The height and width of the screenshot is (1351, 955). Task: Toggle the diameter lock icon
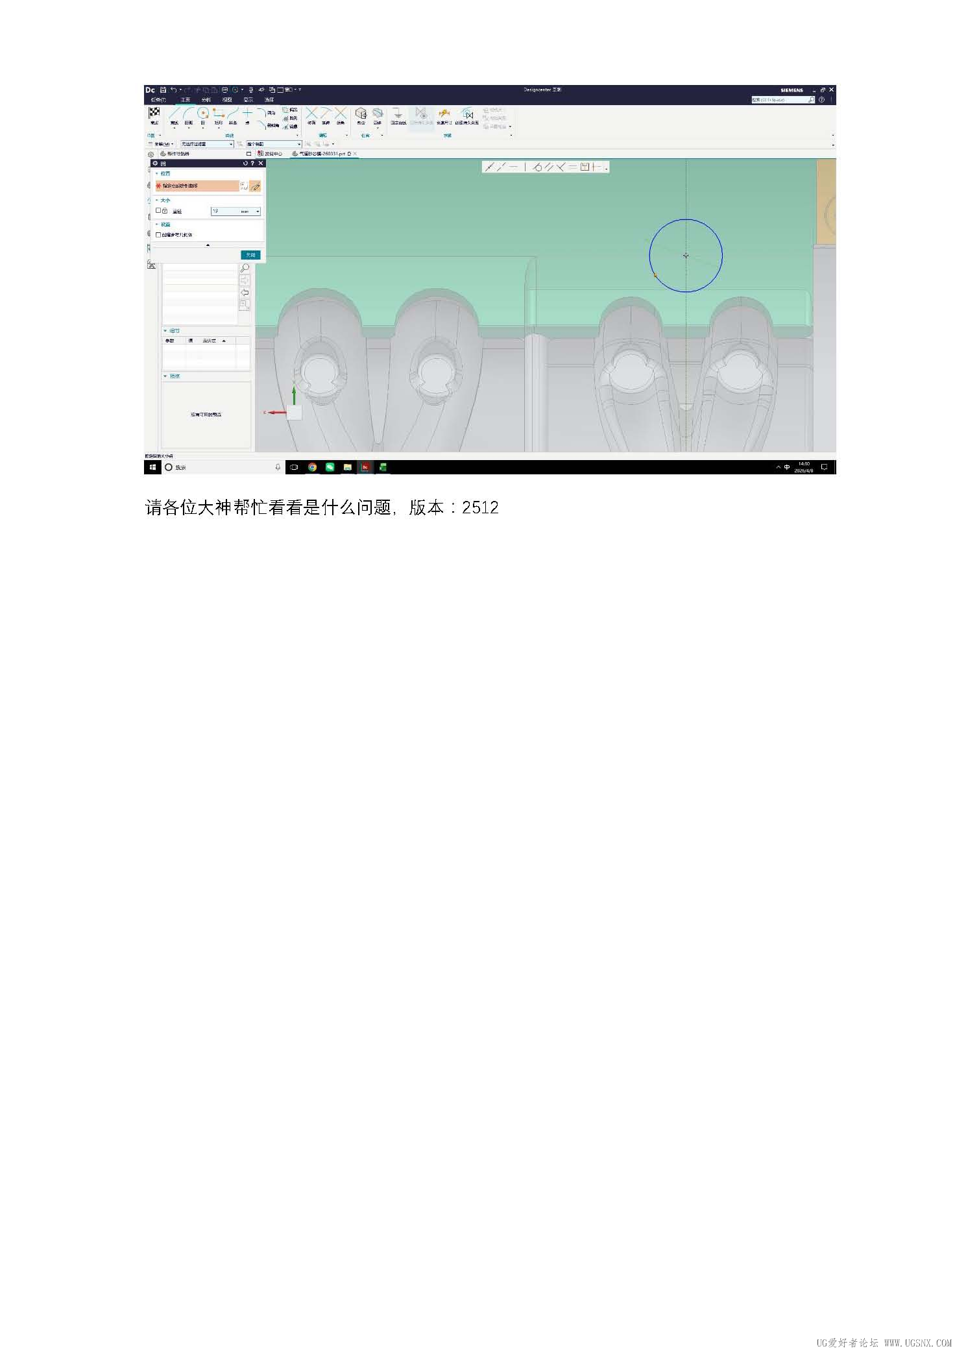pyautogui.click(x=165, y=211)
